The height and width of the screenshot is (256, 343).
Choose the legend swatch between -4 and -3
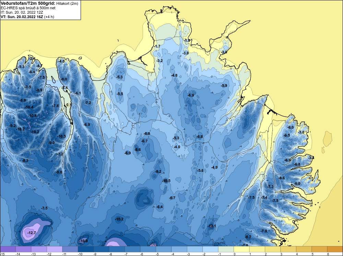click(x=179, y=249)
